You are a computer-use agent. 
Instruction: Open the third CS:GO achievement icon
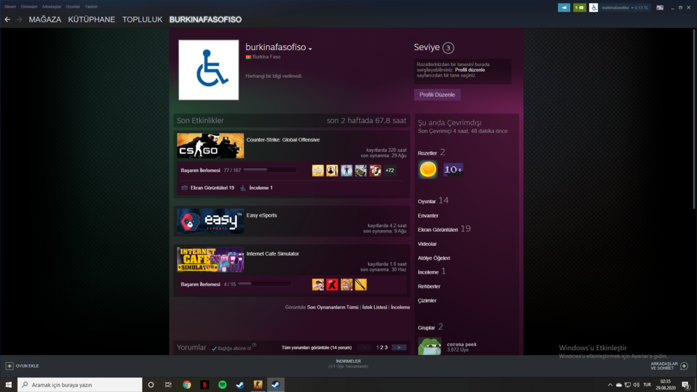[x=346, y=171]
